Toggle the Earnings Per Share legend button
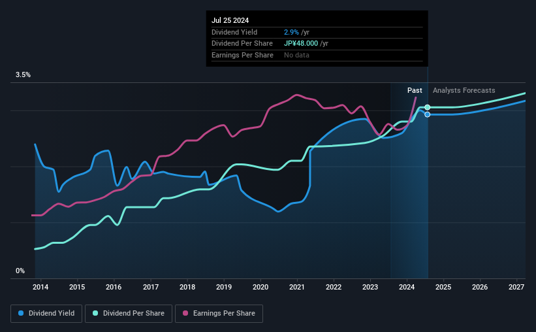This screenshot has width=536, height=332. tap(219, 314)
